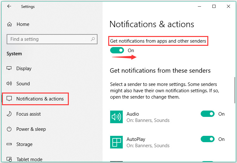Close the Settings window
The height and width of the screenshot is (163, 237).
point(228,6)
